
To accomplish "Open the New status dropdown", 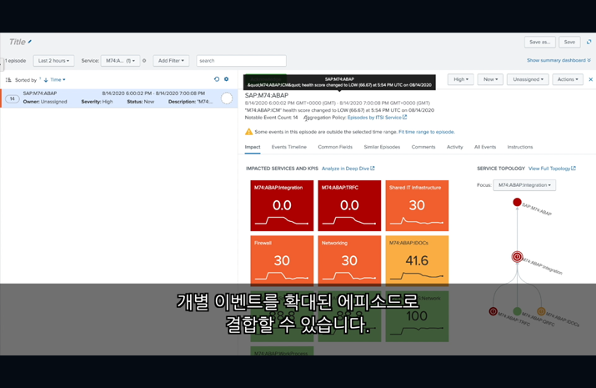I will (x=490, y=79).
